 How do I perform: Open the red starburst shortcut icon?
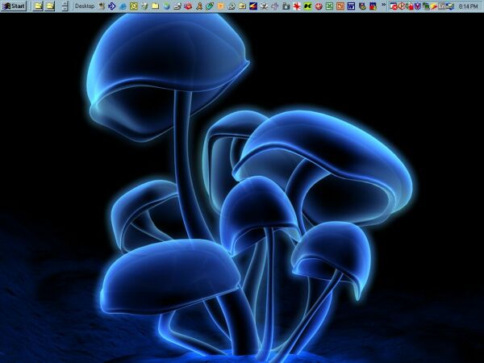click(x=297, y=6)
